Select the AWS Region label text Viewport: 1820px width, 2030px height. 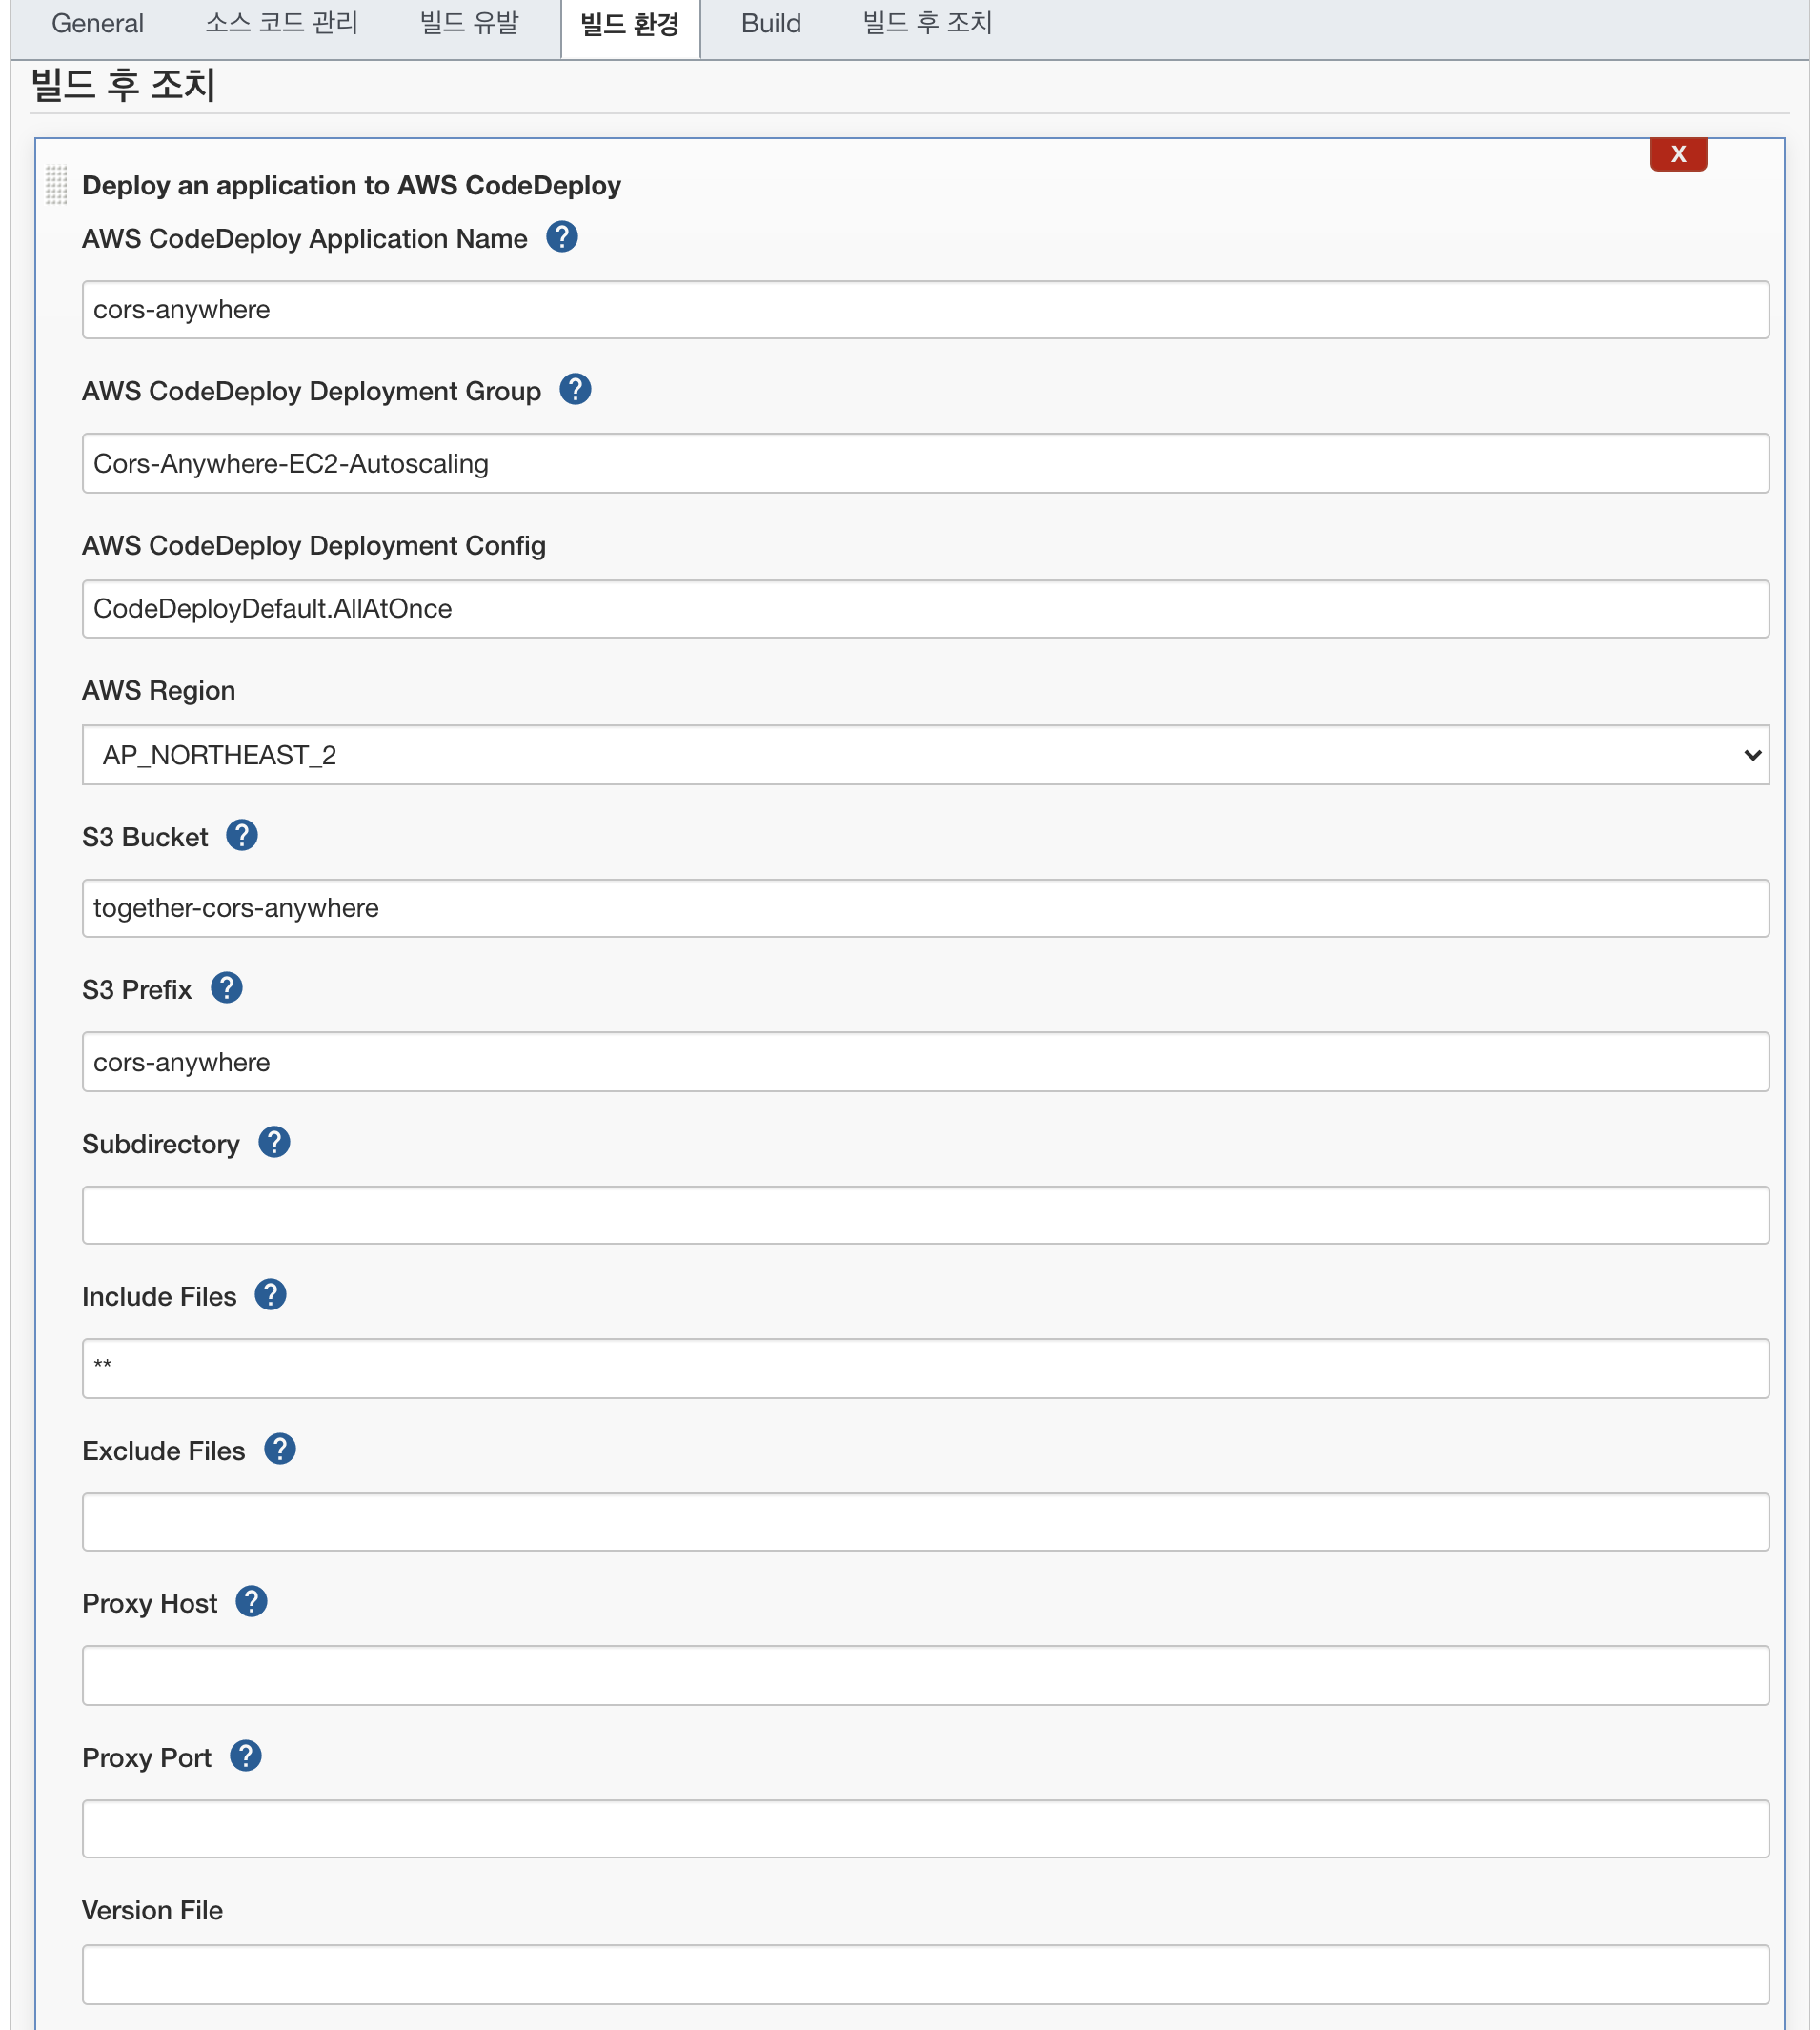coord(159,691)
